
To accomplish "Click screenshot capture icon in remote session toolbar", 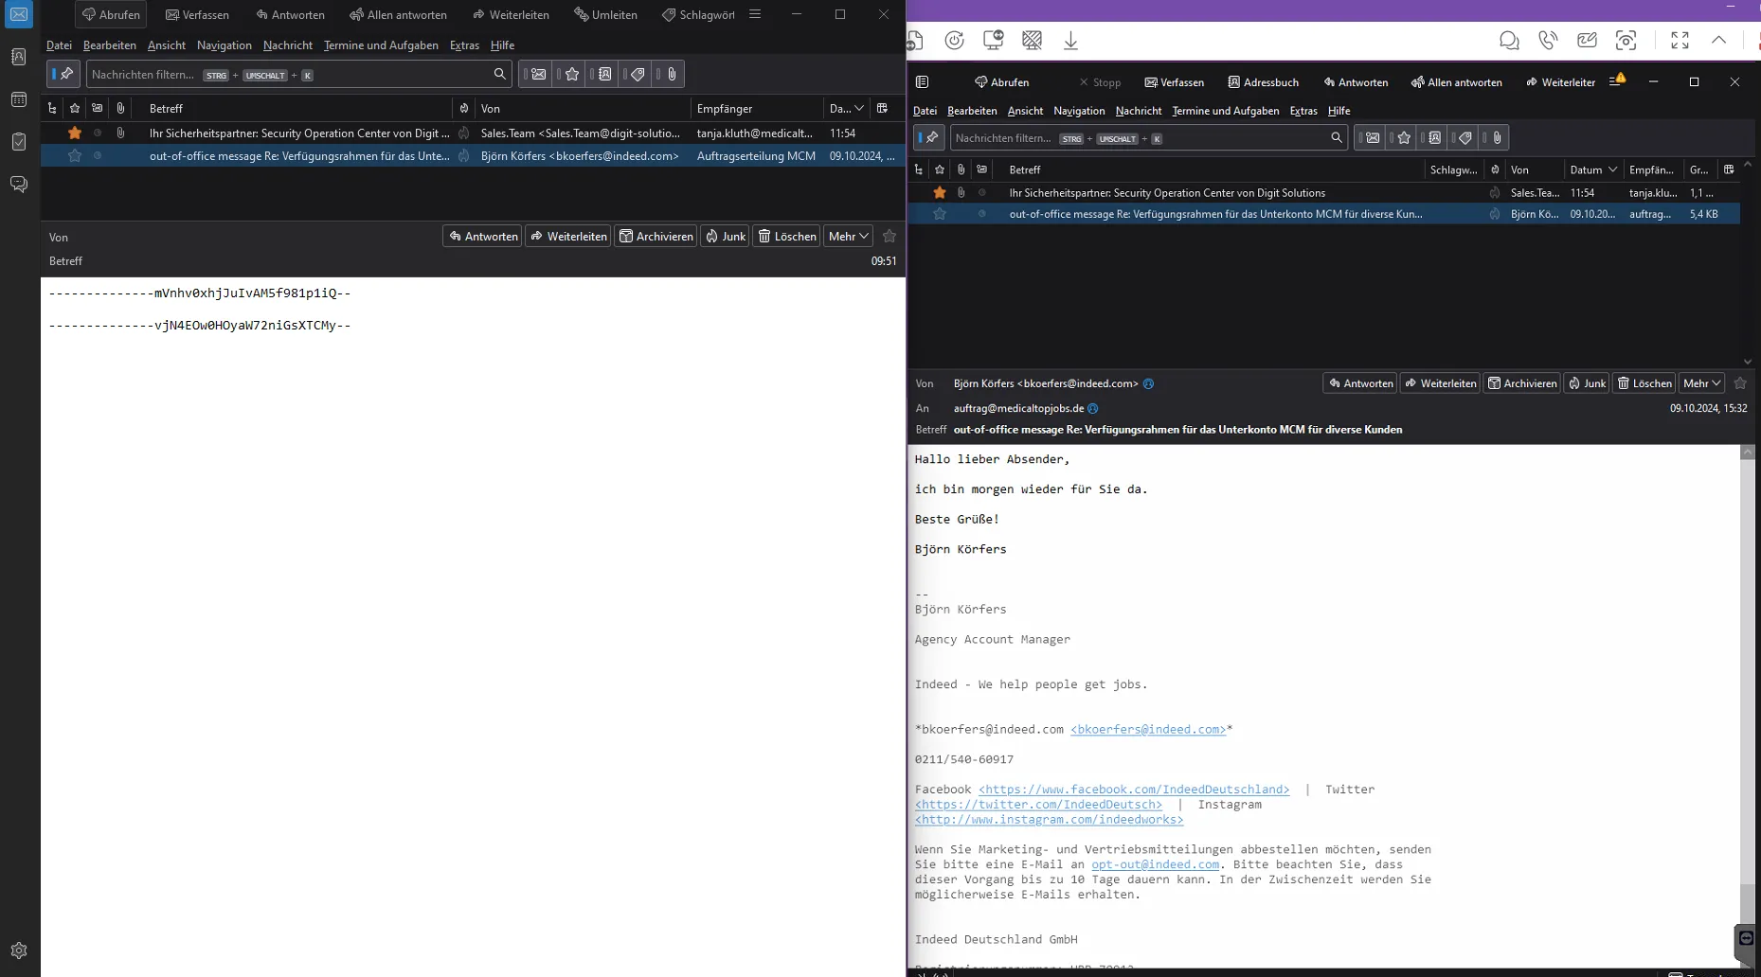I will coord(1626,40).
